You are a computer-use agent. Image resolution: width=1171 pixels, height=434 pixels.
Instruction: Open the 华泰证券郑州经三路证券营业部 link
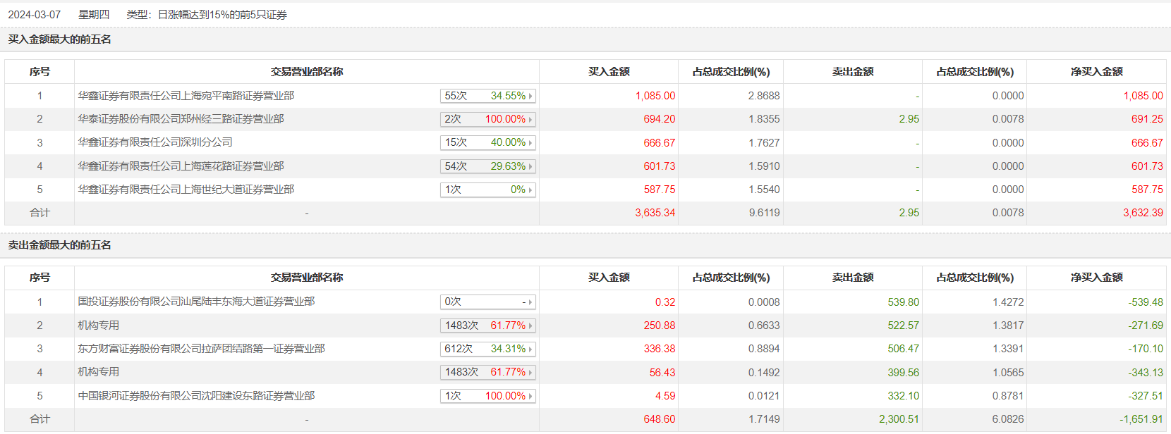point(181,119)
